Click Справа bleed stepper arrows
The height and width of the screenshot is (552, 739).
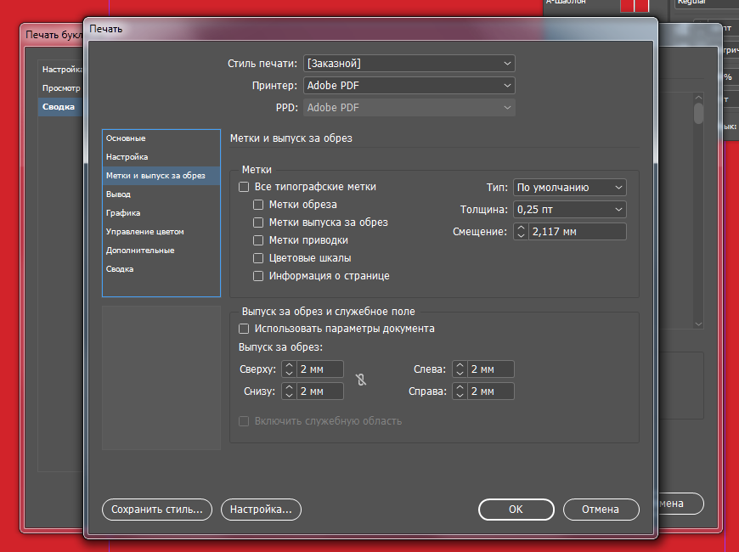460,391
